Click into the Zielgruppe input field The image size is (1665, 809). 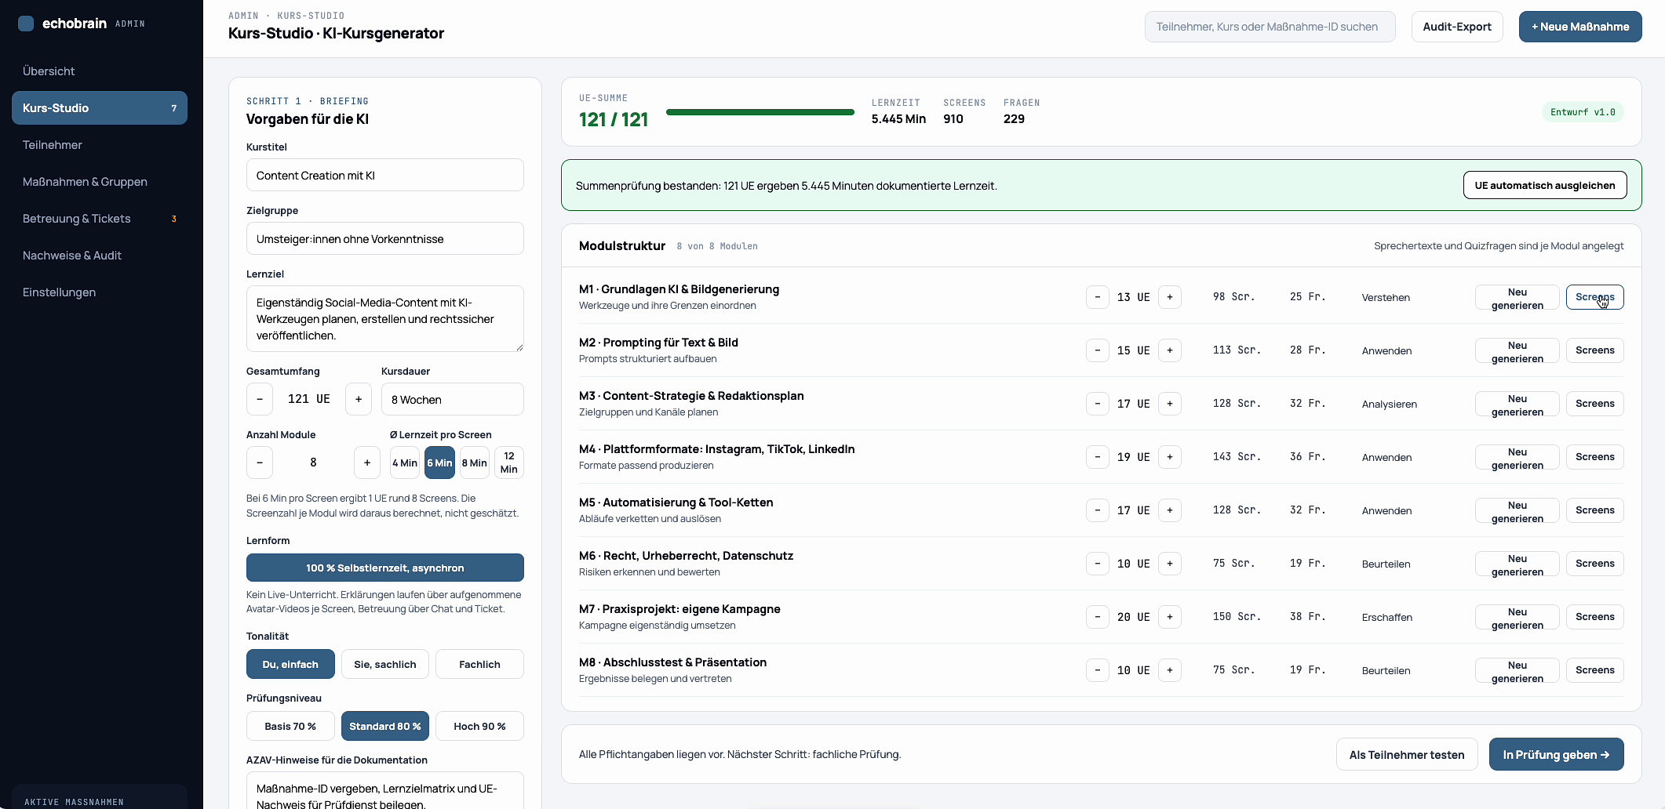385,238
